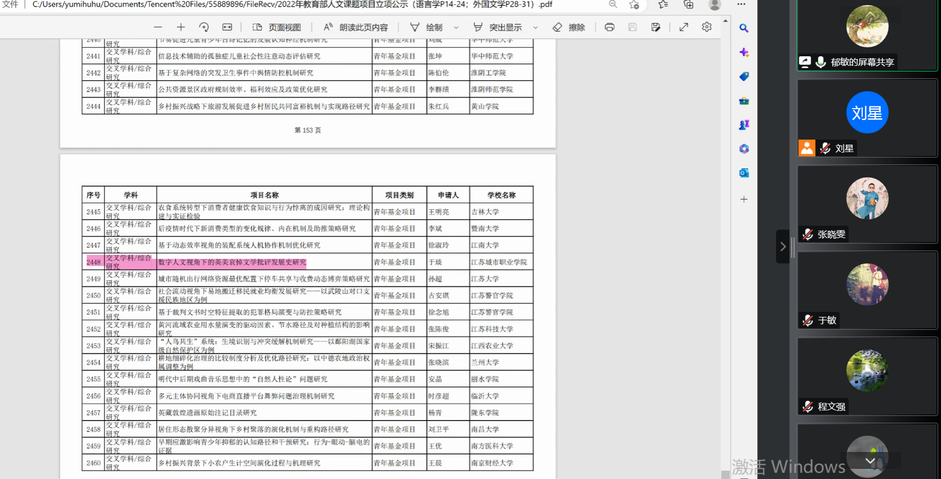The width and height of the screenshot is (941, 479).
Task: Select 张晓雯's participant video tile
Action: 867,204
